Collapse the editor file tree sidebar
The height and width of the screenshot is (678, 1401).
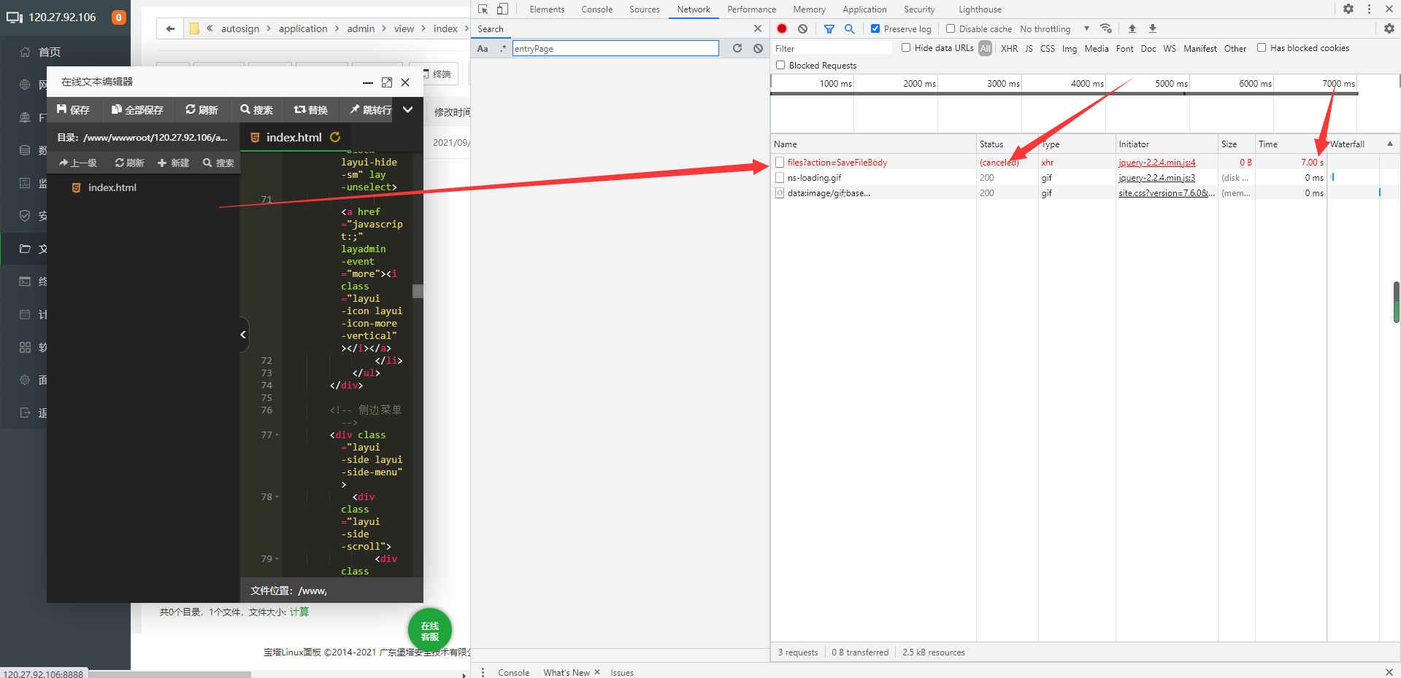click(x=243, y=335)
